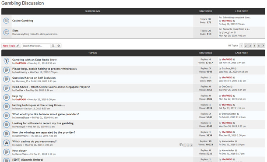Image resolution: width=267 pixels, height=162 pixels.
Task: Click the Casino Gambling subforum icon
Action: pos(6,21)
